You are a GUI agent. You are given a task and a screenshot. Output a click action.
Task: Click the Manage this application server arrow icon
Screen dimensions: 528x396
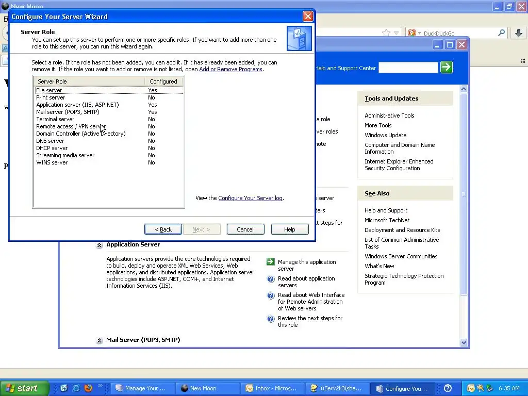click(x=270, y=261)
